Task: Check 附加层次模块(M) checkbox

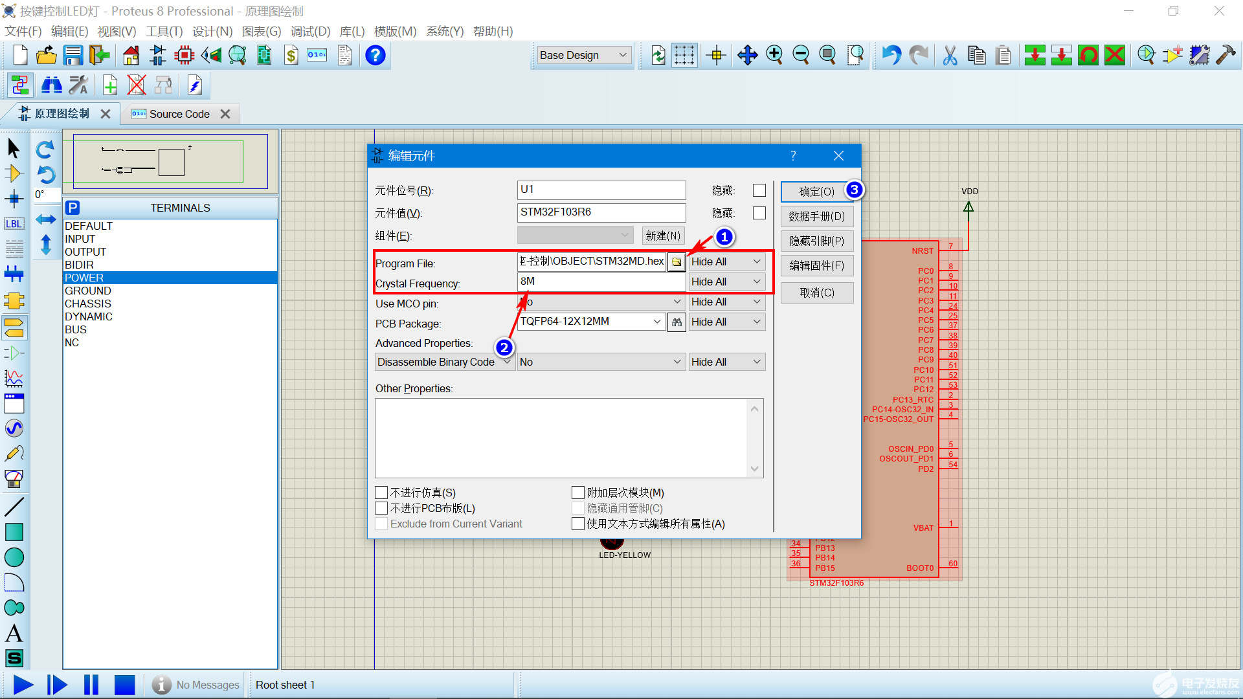Action: tap(578, 493)
